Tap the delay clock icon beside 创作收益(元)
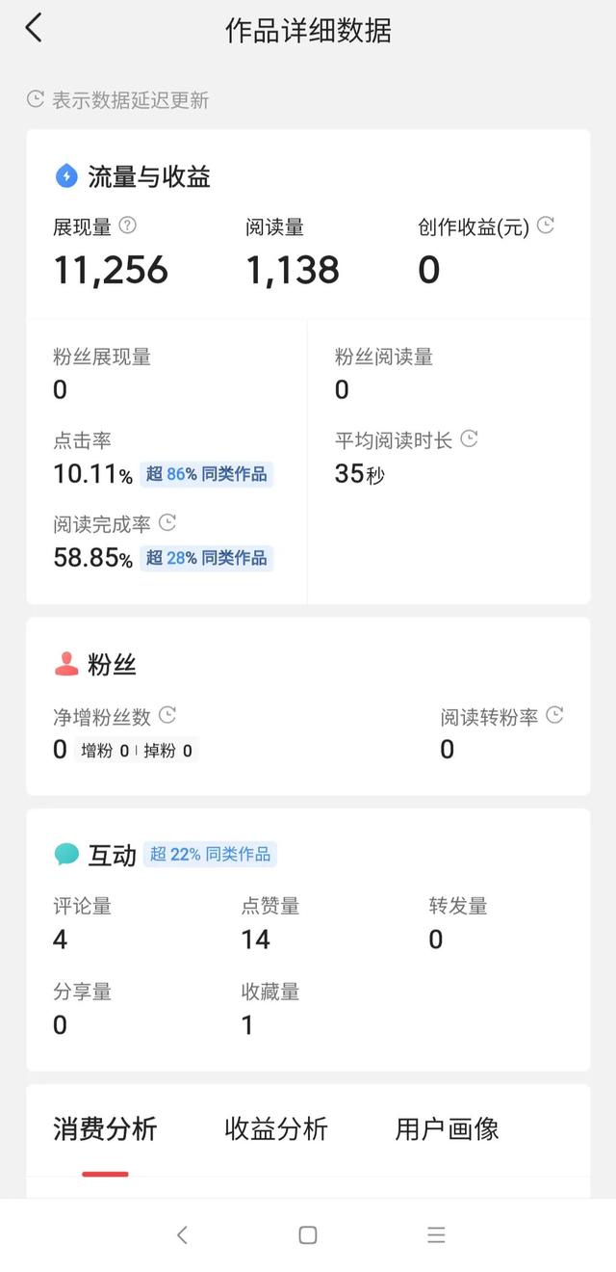 click(x=546, y=225)
